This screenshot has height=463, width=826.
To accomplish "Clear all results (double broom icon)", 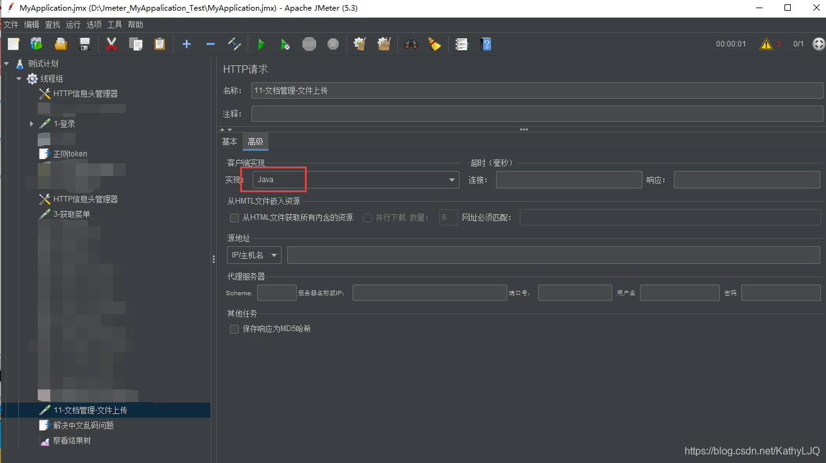I will [384, 44].
